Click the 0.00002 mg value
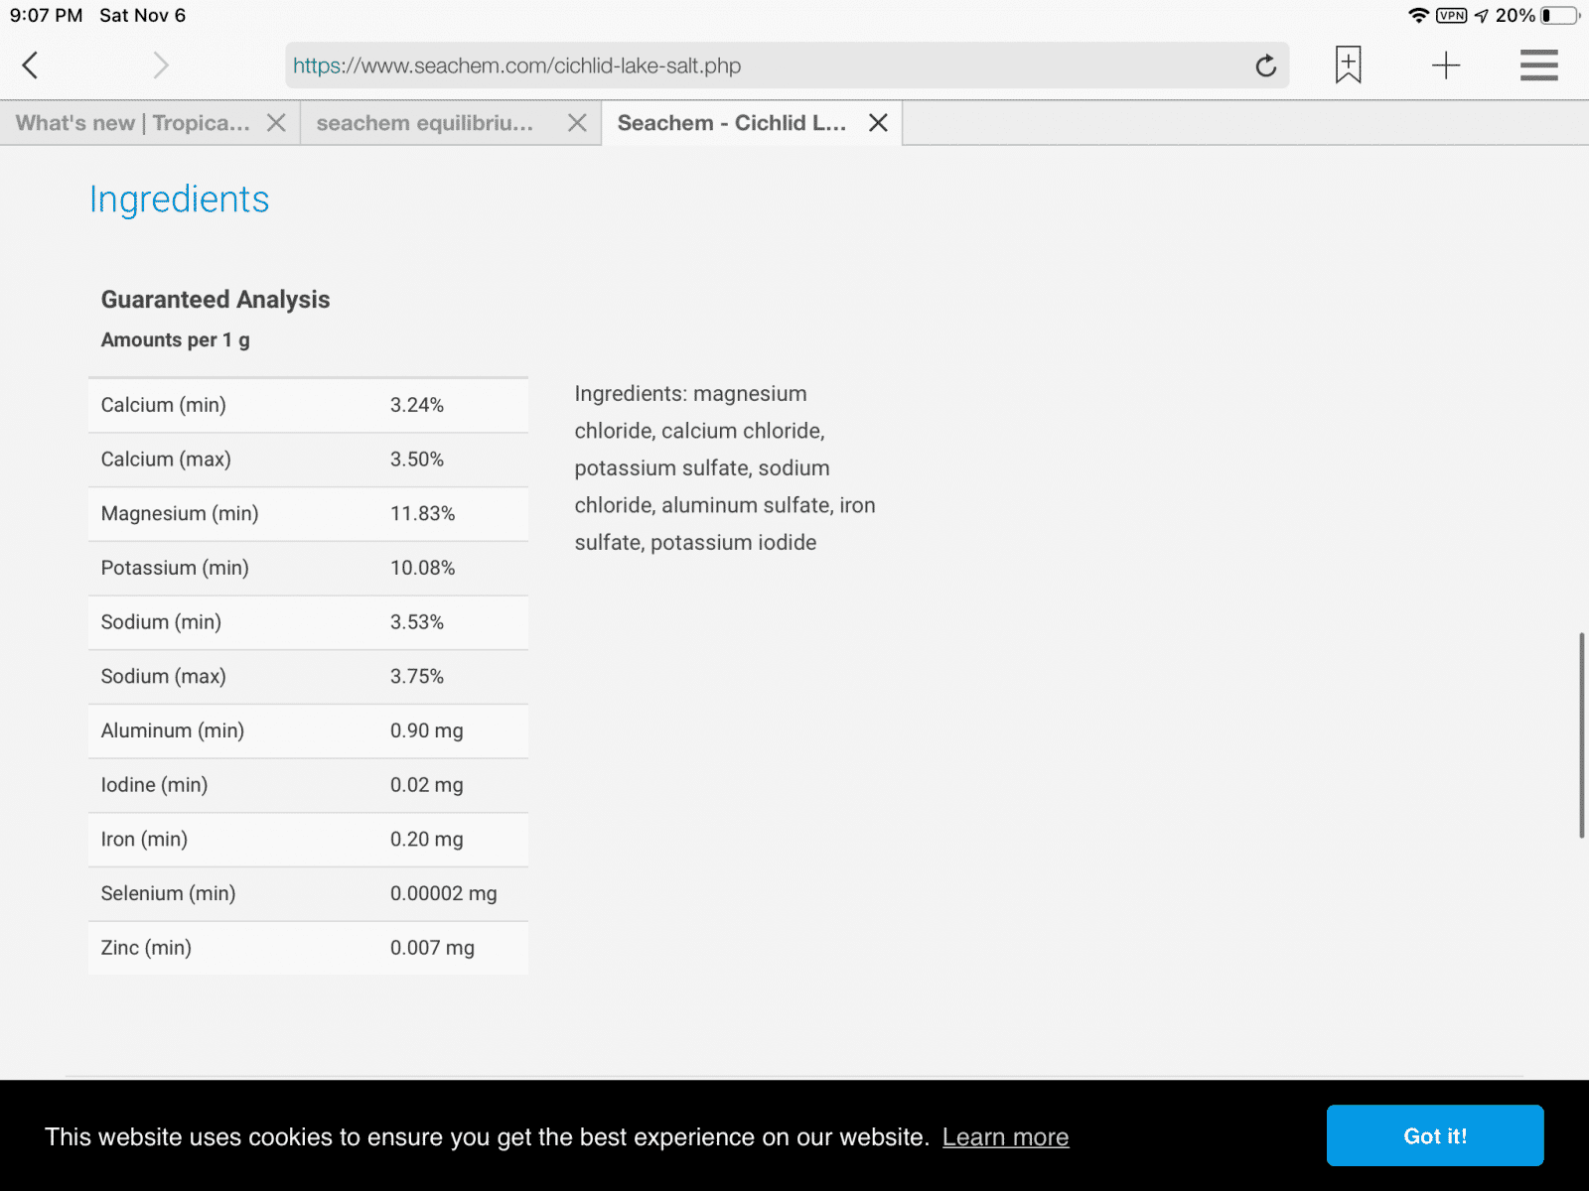Image resolution: width=1589 pixels, height=1191 pixels. [x=444, y=893]
